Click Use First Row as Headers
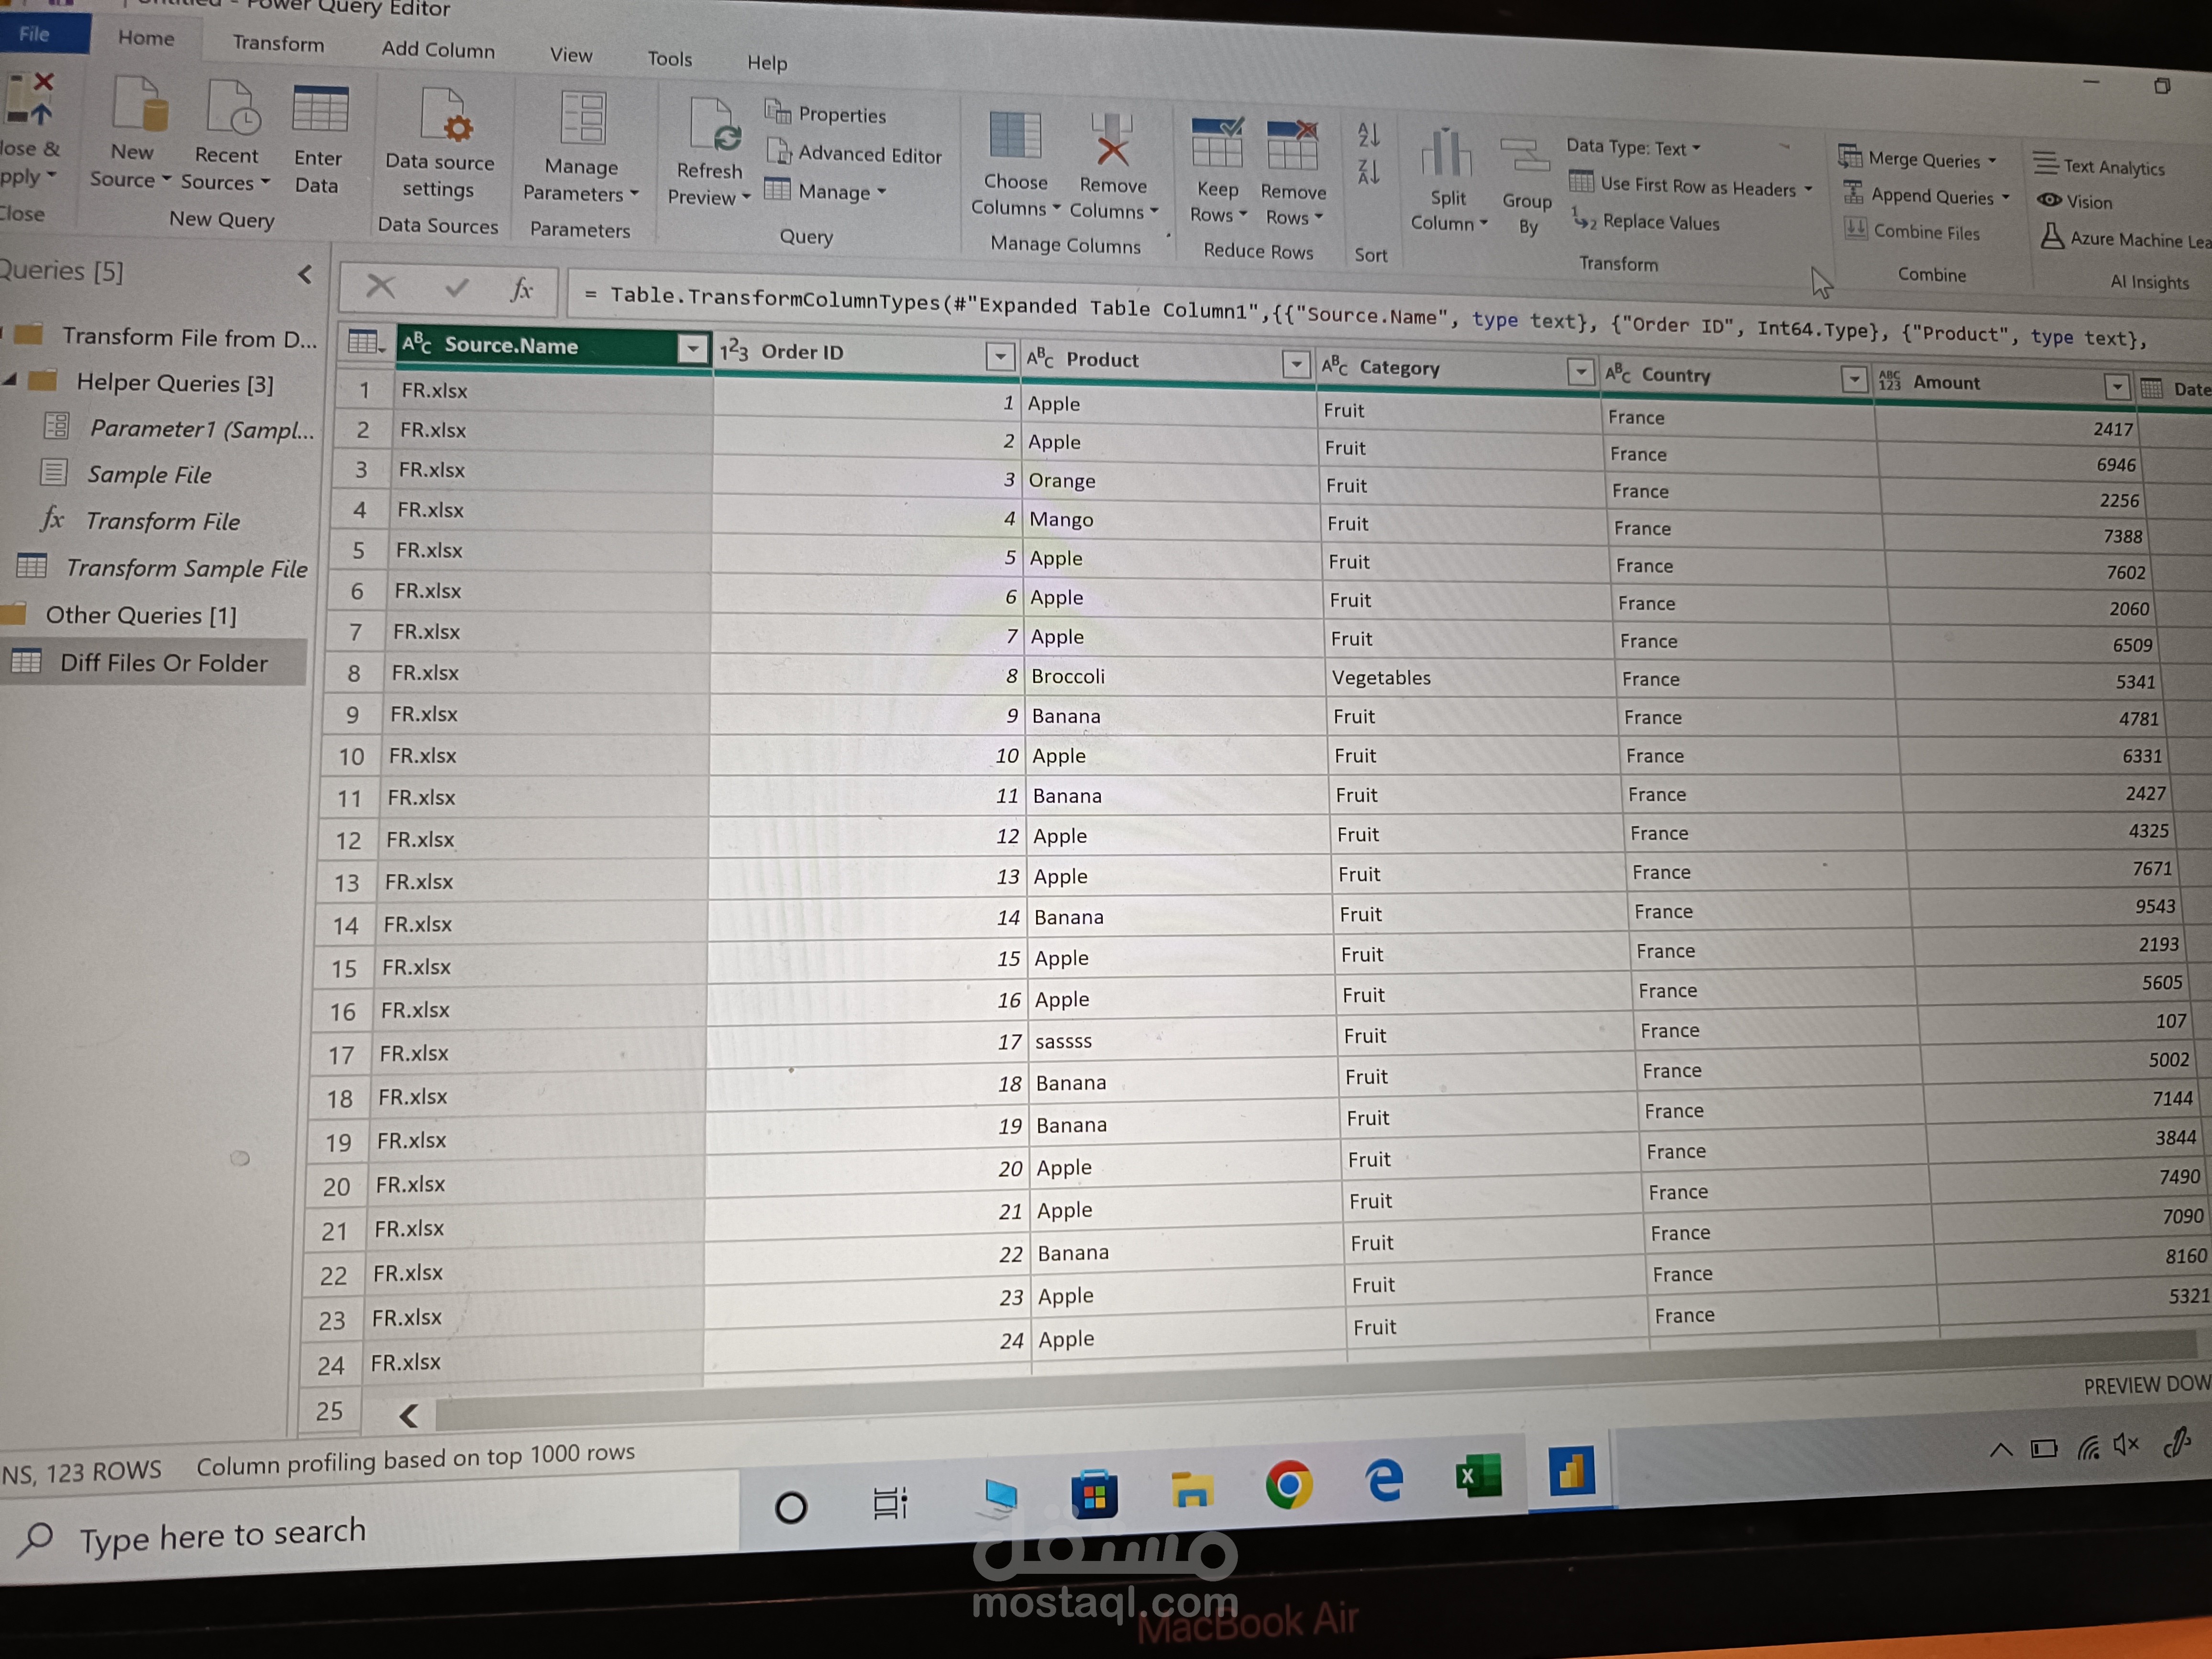Viewport: 2212px width, 1659px height. (x=1690, y=186)
